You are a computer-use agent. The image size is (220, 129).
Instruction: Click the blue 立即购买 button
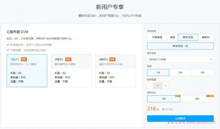[x=180, y=118]
